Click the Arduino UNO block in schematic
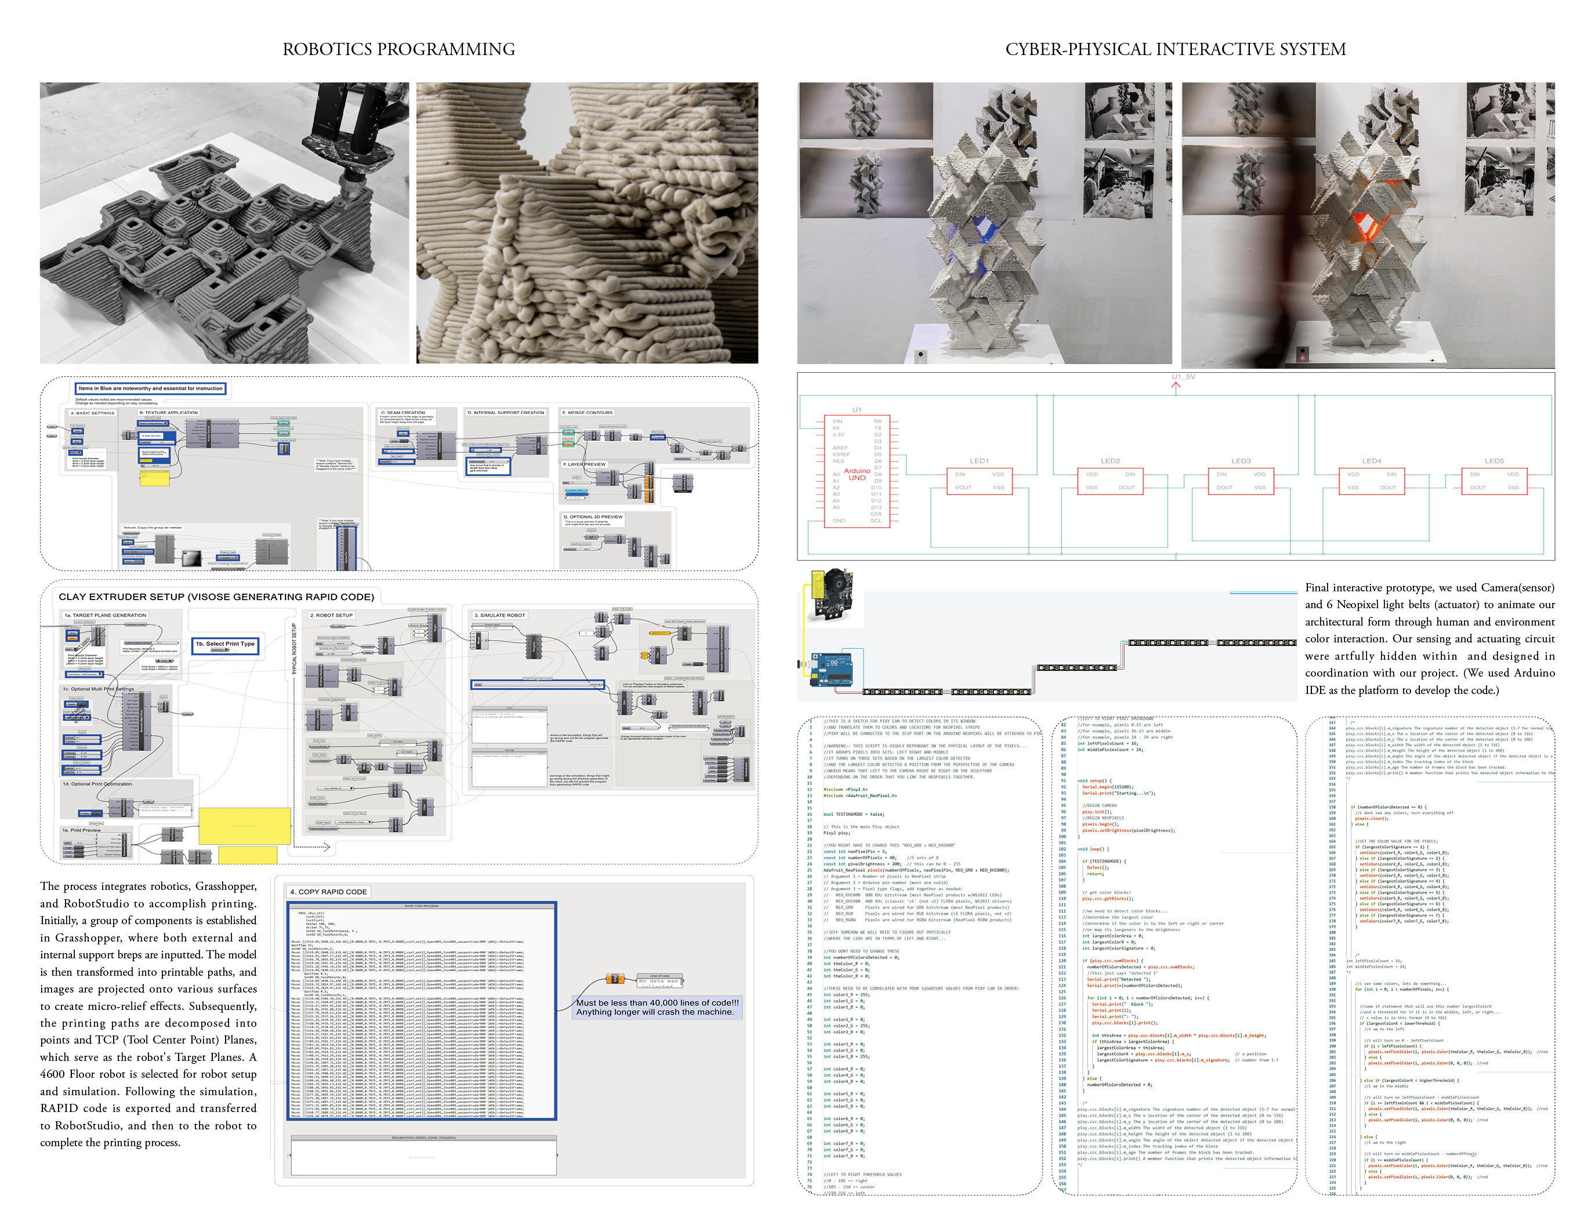 coord(857,471)
